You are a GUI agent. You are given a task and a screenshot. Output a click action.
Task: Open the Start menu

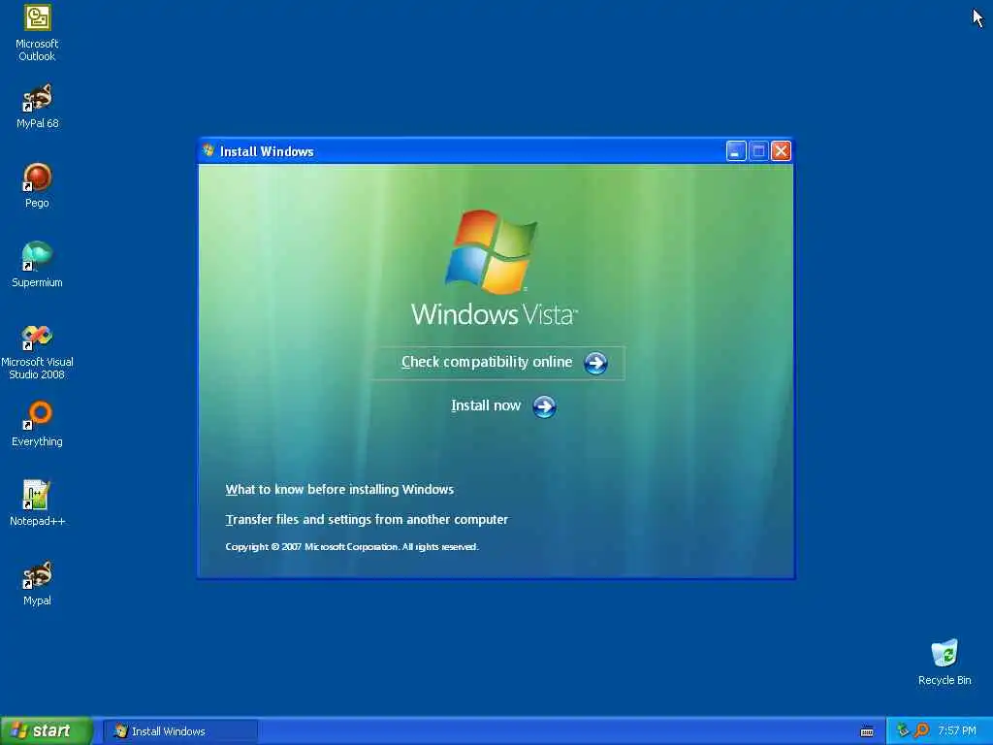(x=47, y=730)
